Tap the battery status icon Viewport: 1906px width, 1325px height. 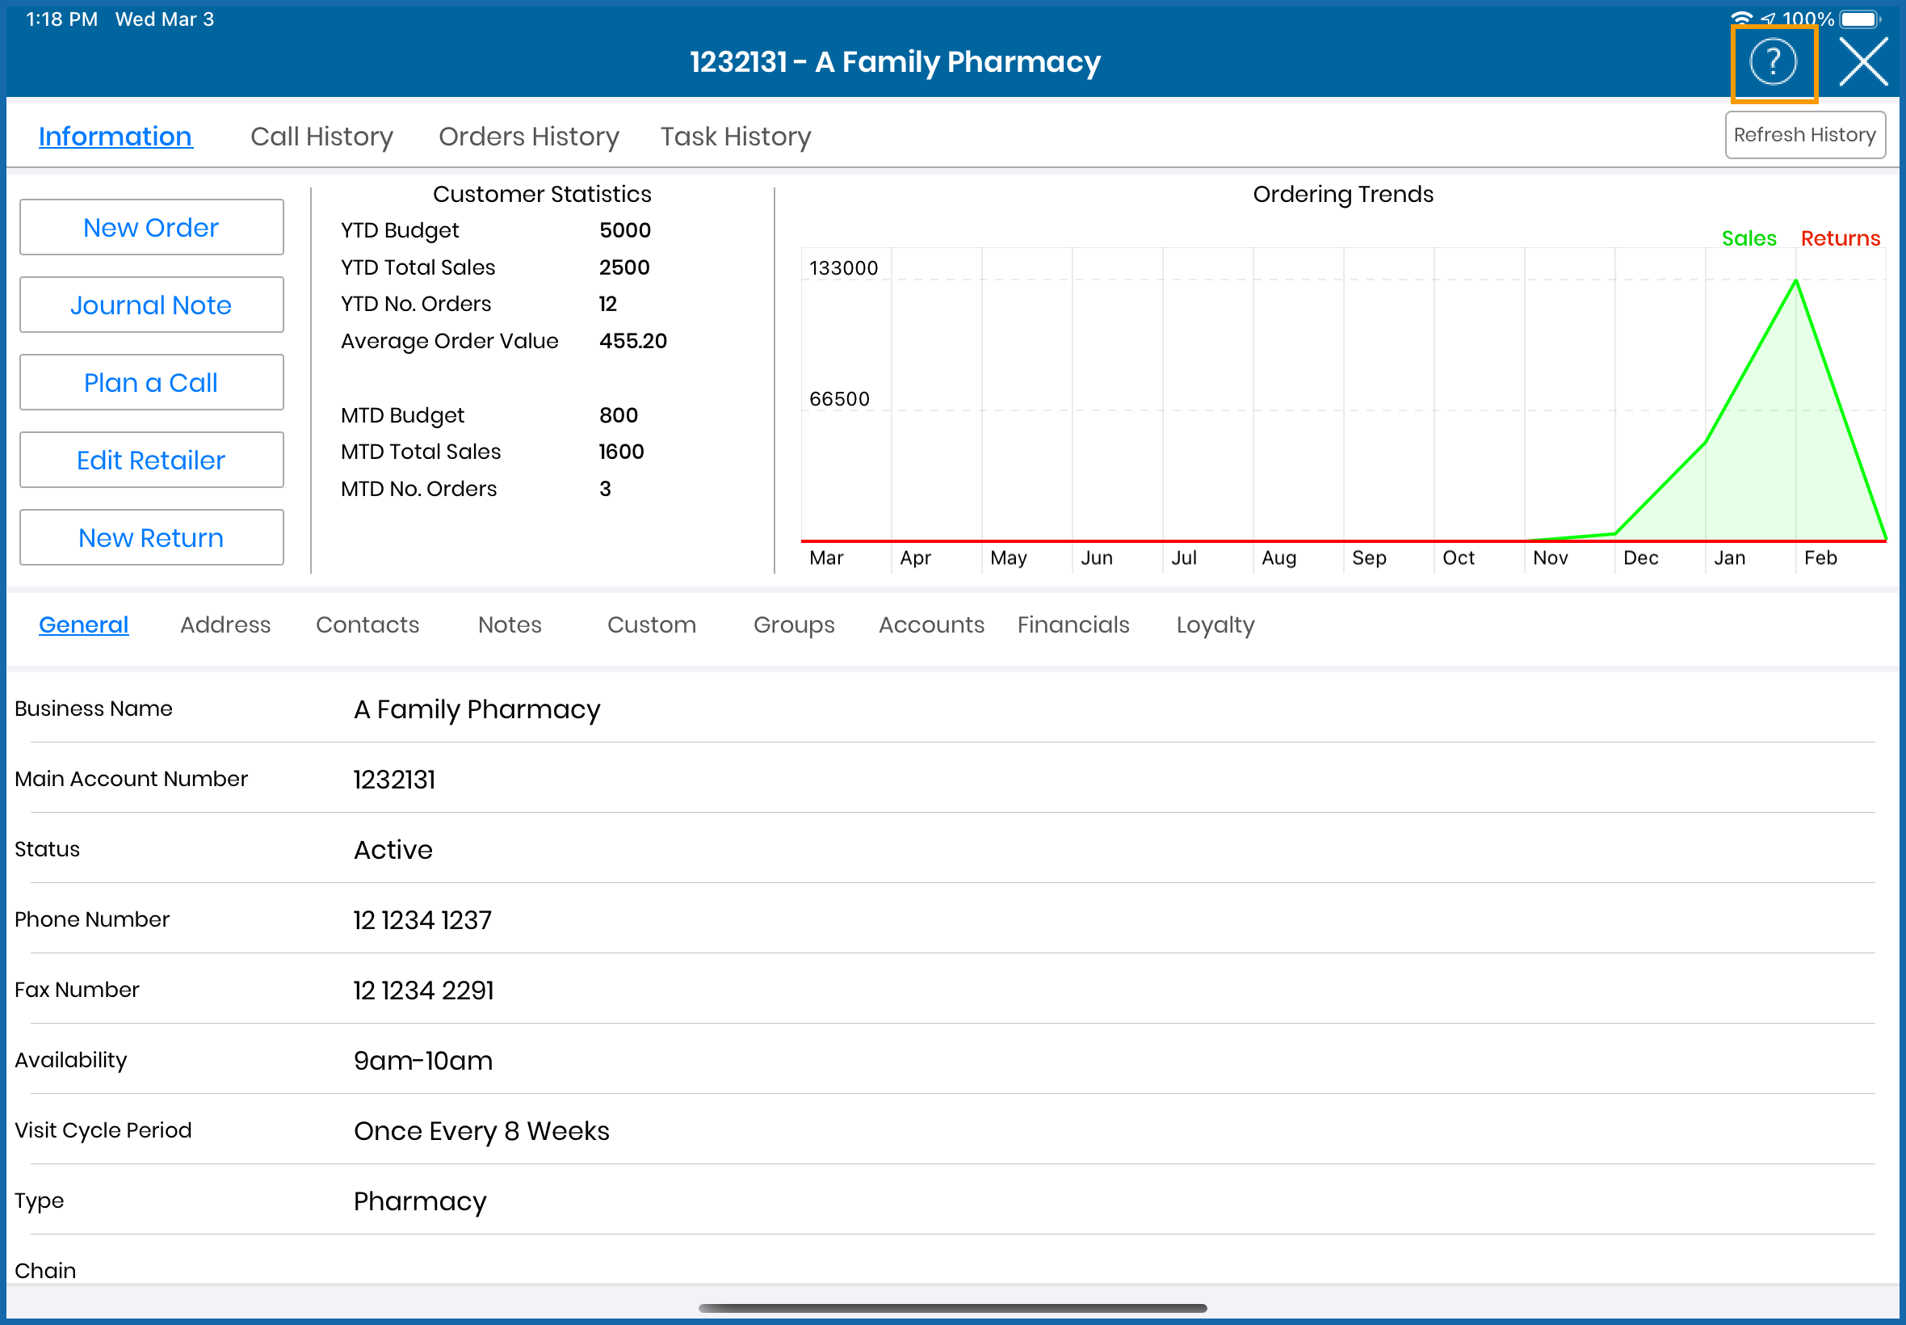pos(1859,19)
